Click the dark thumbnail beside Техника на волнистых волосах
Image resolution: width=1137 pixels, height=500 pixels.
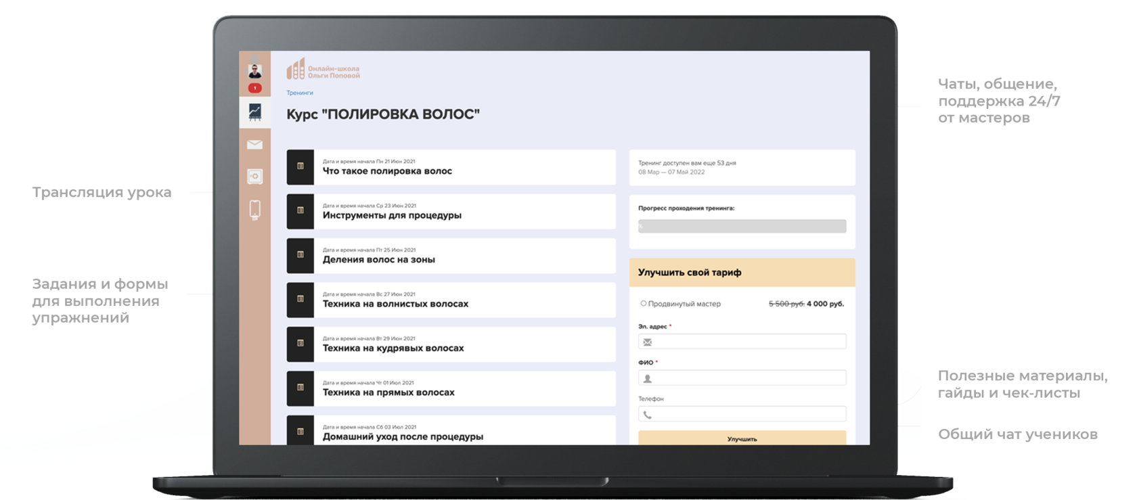click(x=300, y=300)
